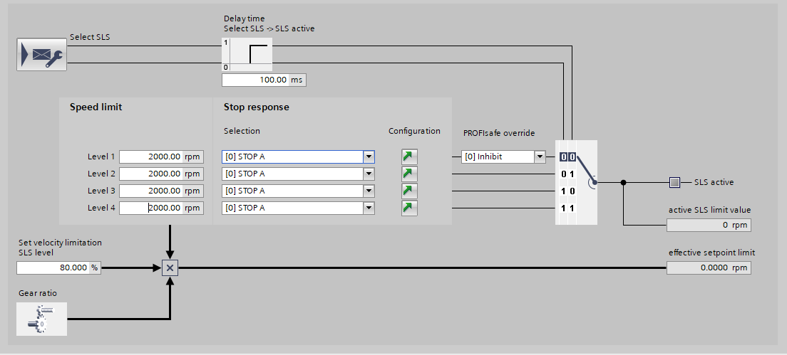
Task: Click the Set velocity limitation SLS level label
Action: tap(60, 248)
